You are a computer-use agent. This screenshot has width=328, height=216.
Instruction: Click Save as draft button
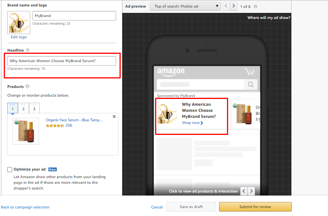pyautogui.click(x=191, y=207)
